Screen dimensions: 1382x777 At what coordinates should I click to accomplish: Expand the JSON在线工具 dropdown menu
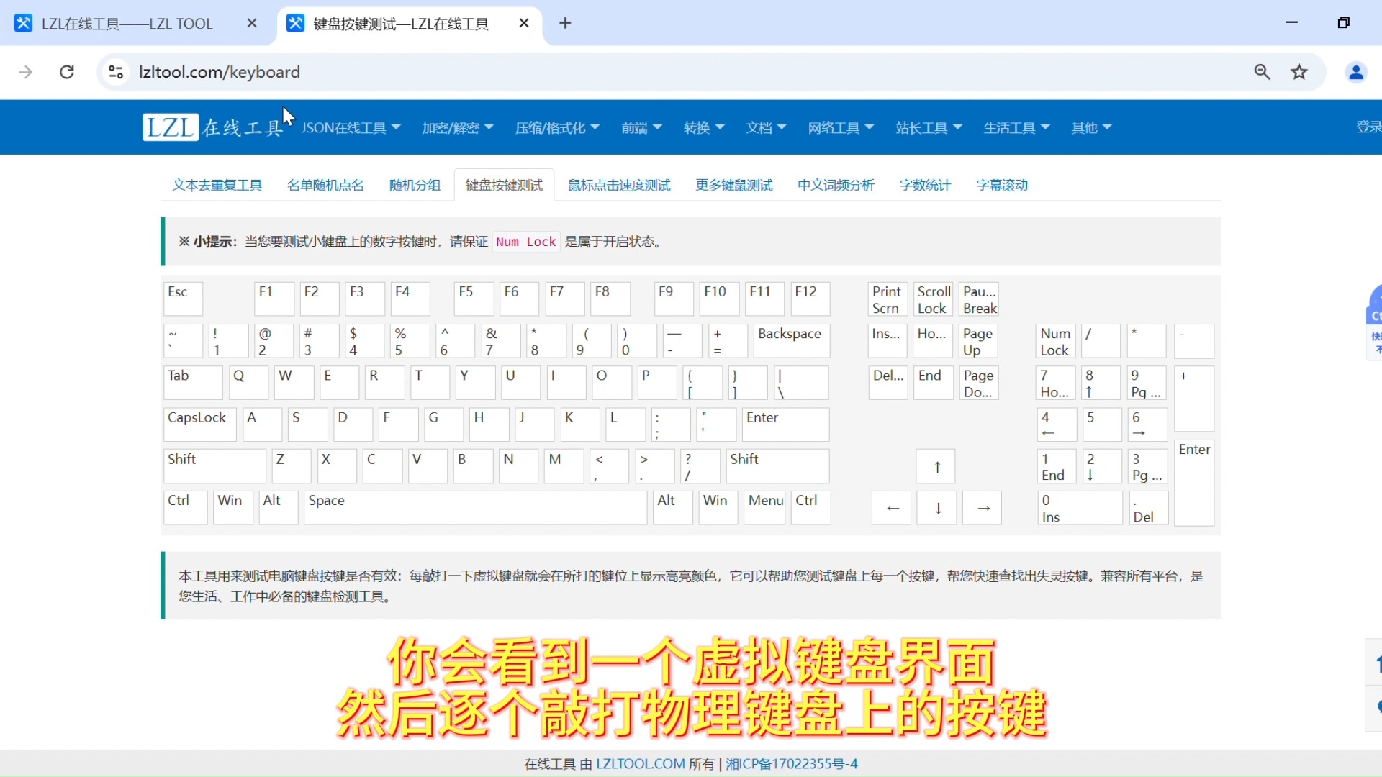[351, 127]
